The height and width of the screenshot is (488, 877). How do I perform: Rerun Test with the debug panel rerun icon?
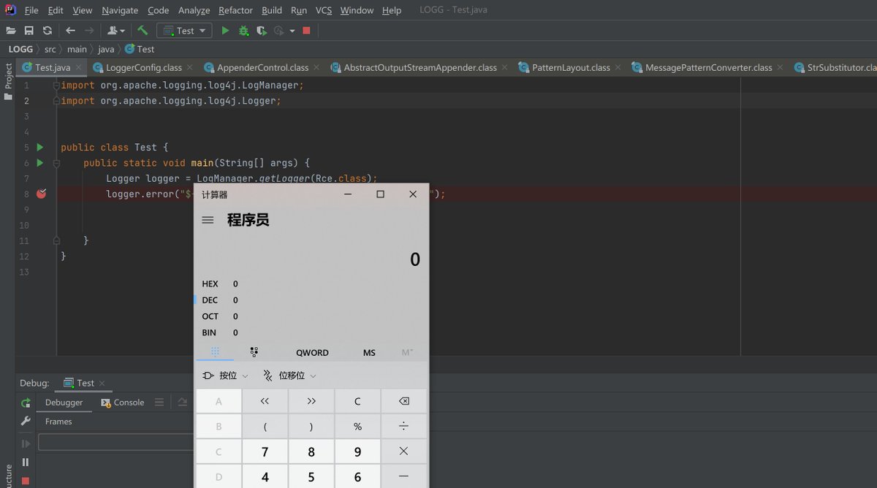click(x=26, y=403)
